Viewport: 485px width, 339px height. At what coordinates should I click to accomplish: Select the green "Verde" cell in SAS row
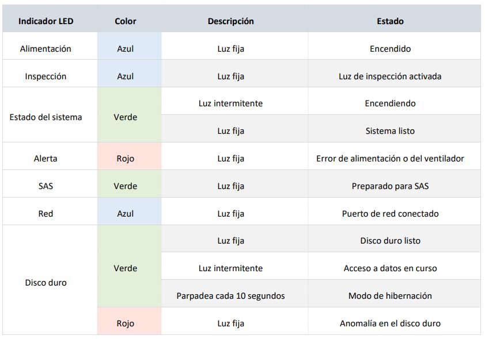pos(126,186)
